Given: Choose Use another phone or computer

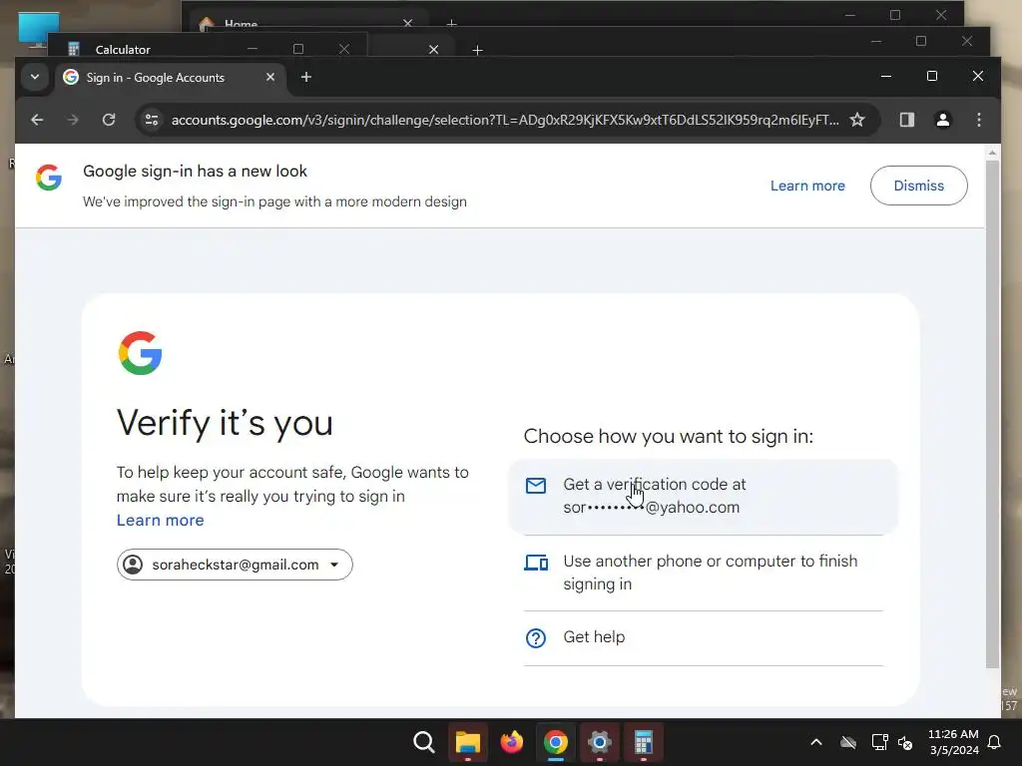Looking at the screenshot, I should tap(703, 573).
